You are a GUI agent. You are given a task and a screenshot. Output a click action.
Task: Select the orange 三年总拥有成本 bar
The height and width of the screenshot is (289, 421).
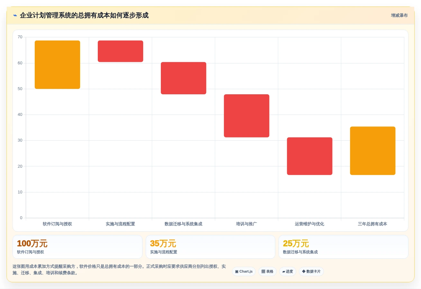point(372,151)
